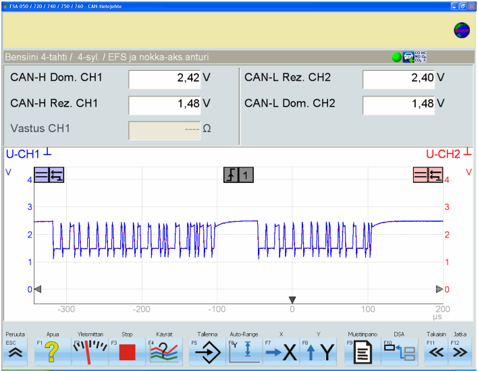Adjust the X axis with F7
This screenshot has width=478, height=371.
pyautogui.click(x=281, y=352)
